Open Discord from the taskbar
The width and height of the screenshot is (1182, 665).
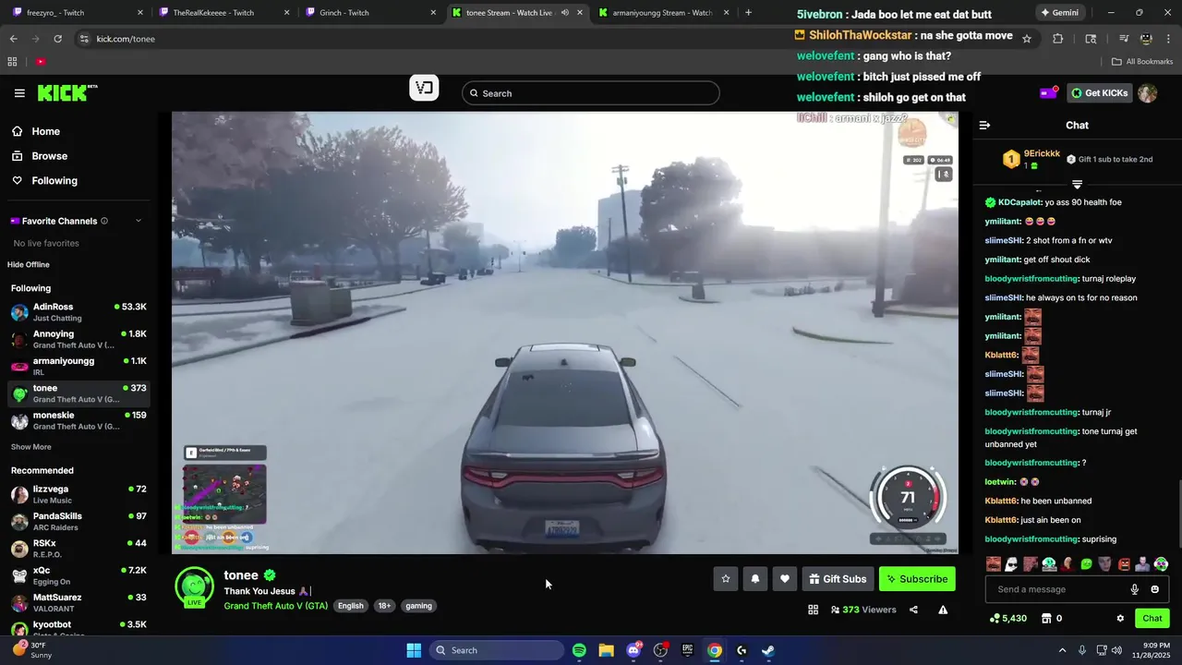(x=633, y=650)
